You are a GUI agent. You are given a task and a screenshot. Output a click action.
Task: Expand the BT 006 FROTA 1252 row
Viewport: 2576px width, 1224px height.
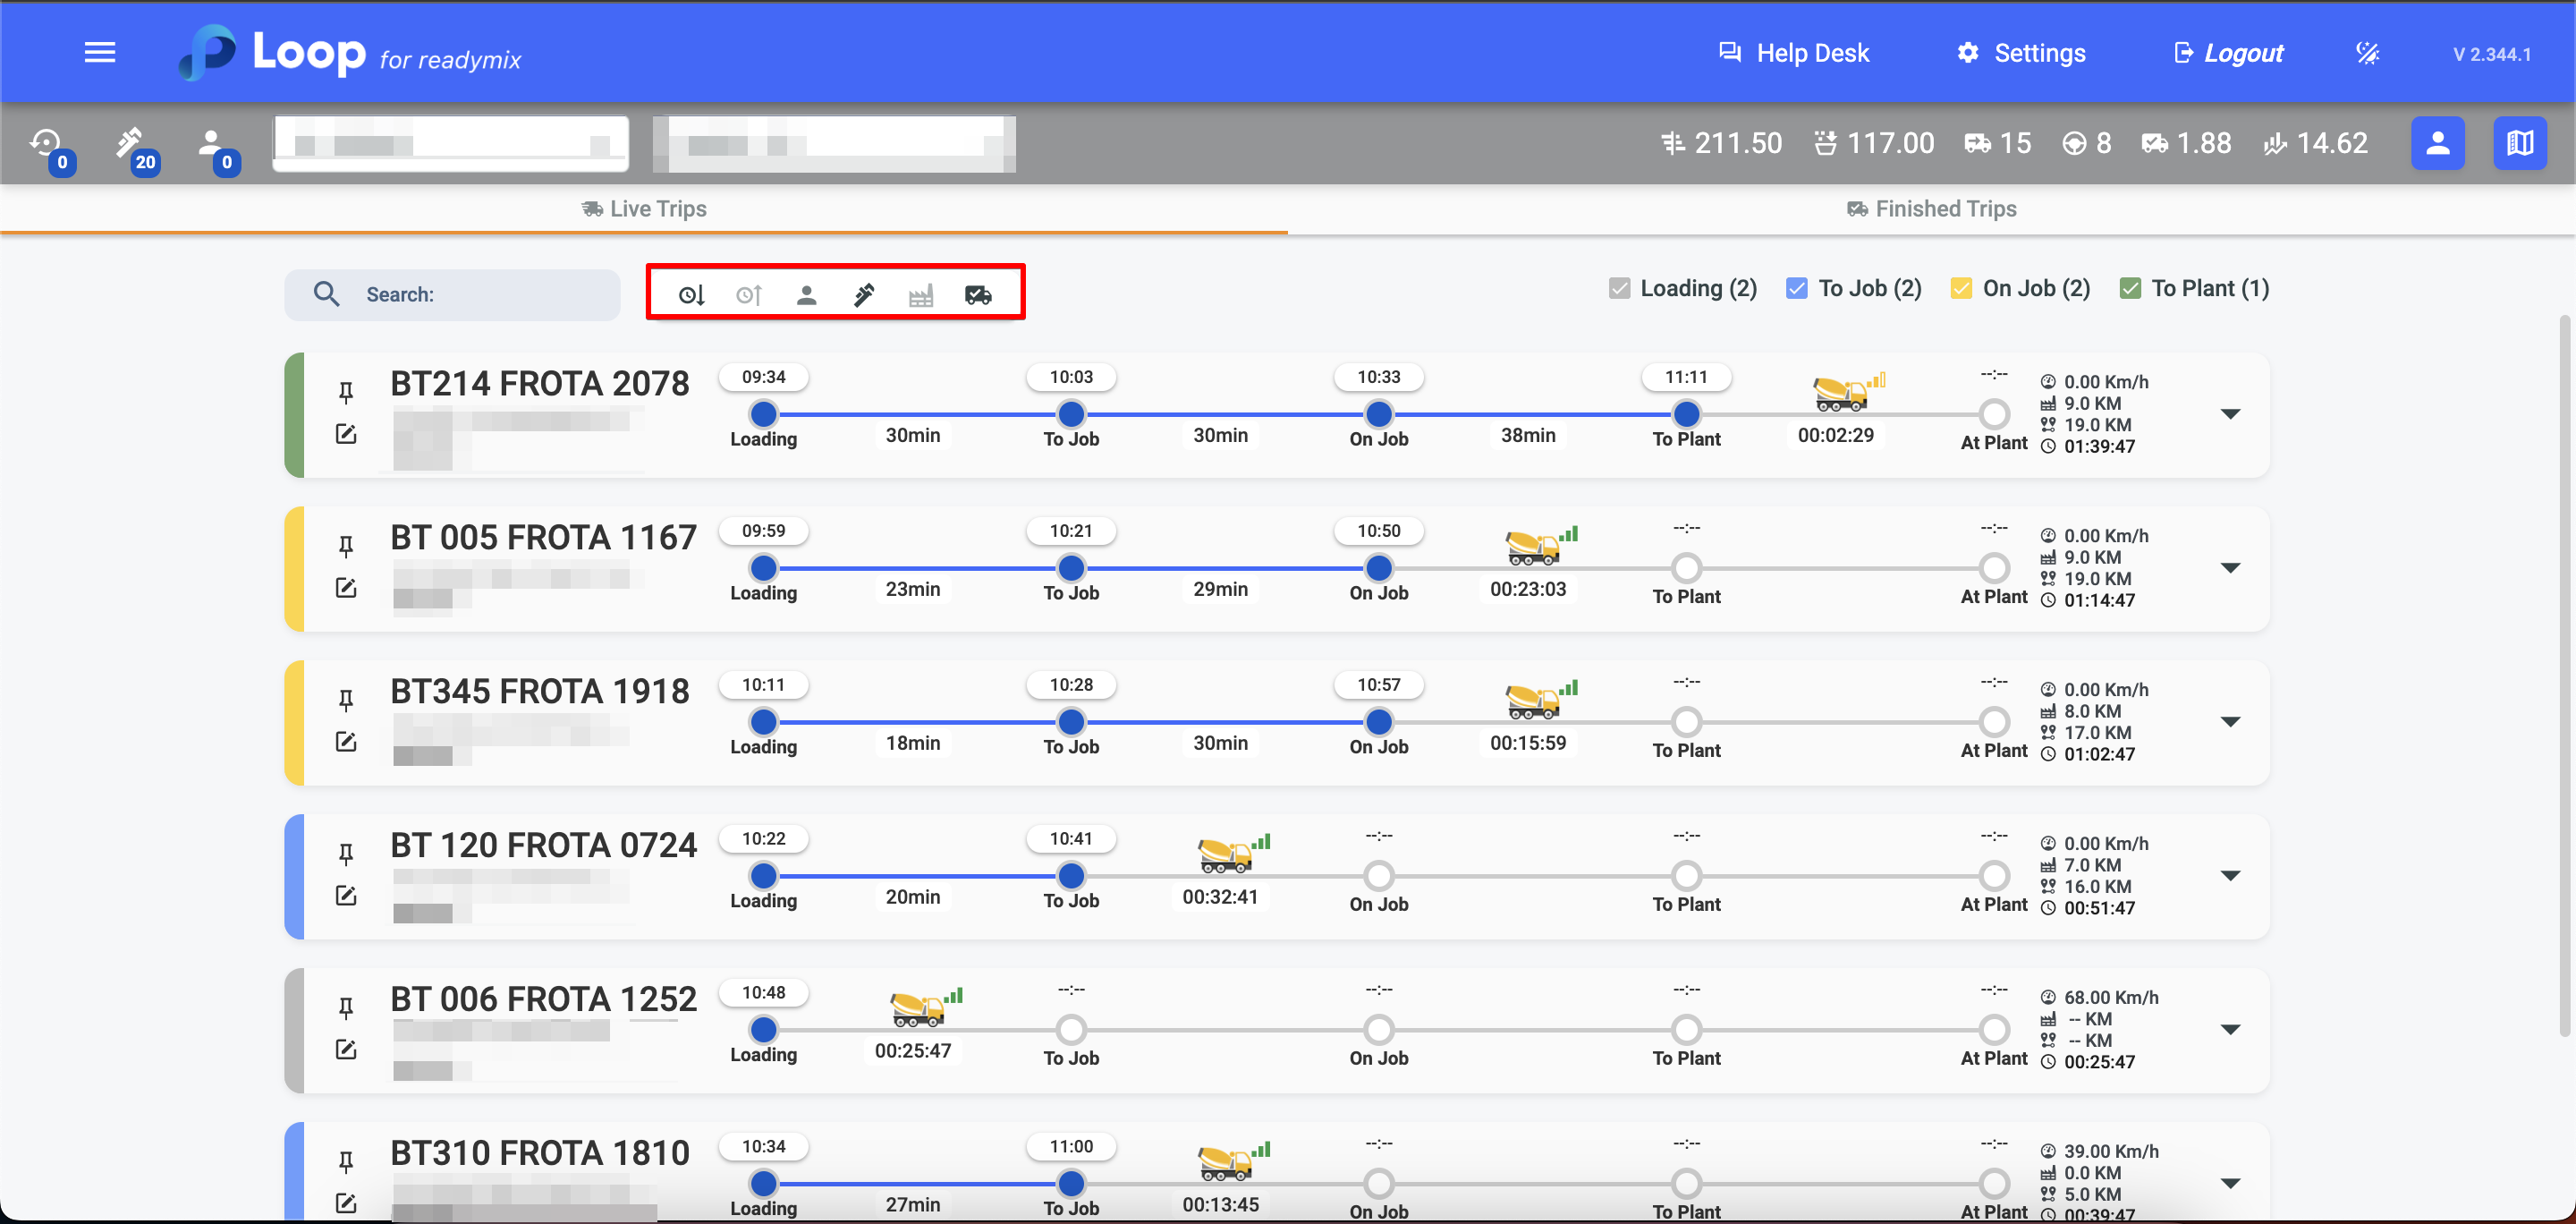tap(2229, 1029)
